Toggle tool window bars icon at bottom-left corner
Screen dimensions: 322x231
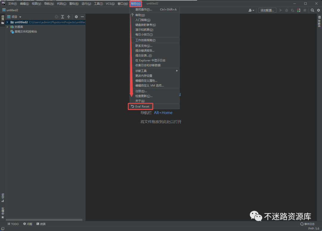tap(3, 229)
